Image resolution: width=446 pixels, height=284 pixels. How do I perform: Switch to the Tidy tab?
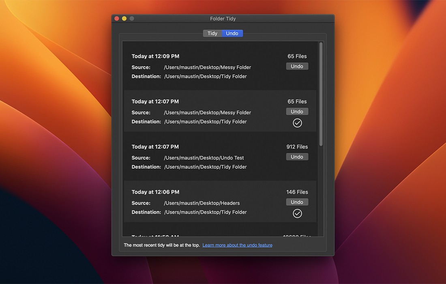pyautogui.click(x=212, y=33)
